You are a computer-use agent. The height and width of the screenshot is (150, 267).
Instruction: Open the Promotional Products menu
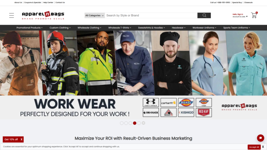click(30, 28)
